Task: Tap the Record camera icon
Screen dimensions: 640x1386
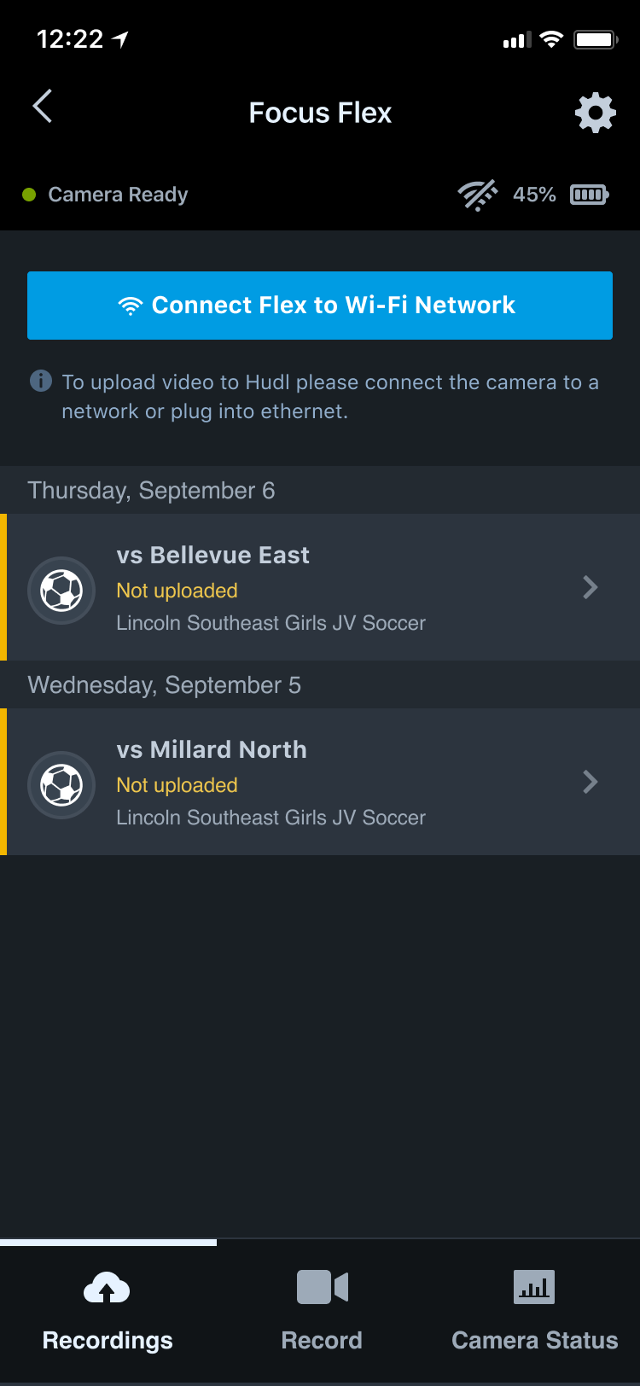Action: click(322, 1287)
